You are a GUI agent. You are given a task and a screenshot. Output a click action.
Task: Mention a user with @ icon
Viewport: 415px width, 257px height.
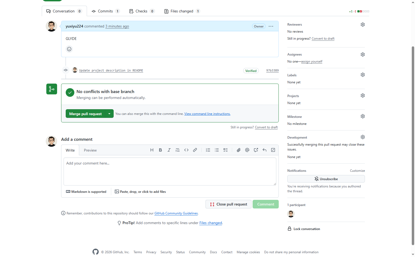pos(247,150)
